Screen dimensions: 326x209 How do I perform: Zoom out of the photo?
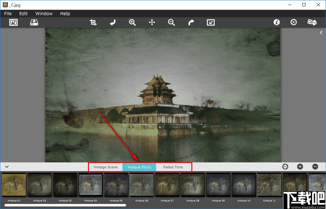(172, 22)
